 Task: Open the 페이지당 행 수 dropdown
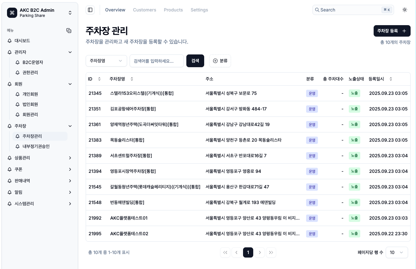pyautogui.click(x=397, y=252)
